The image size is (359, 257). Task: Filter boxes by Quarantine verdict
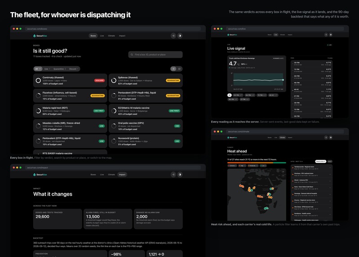pyautogui.click(x=59, y=69)
